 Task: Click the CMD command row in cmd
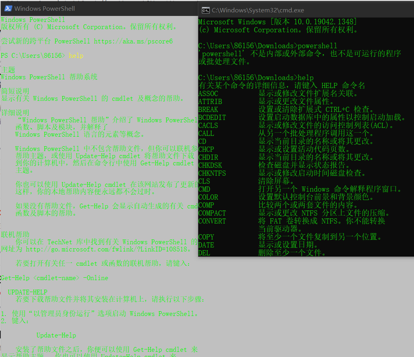[x=300, y=189]
